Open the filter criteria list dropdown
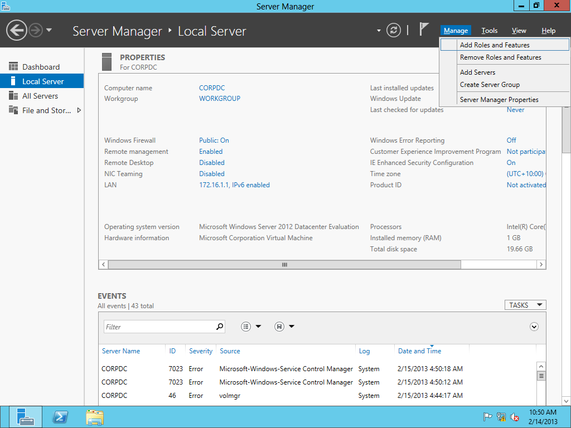This screenshot has width=571, height=428. [x=251, y=327]
